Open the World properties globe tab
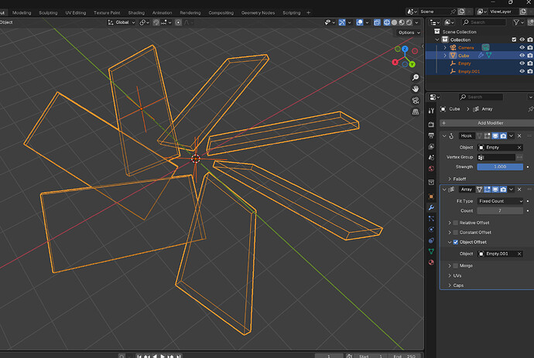This screenshot has width=534, height=358. [431, 169]
